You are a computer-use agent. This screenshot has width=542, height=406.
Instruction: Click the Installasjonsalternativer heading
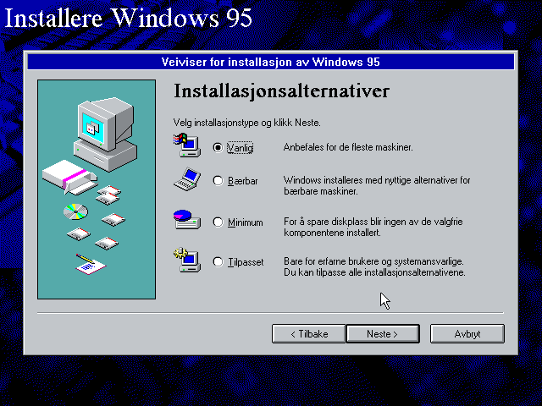(x=282, y=91)
